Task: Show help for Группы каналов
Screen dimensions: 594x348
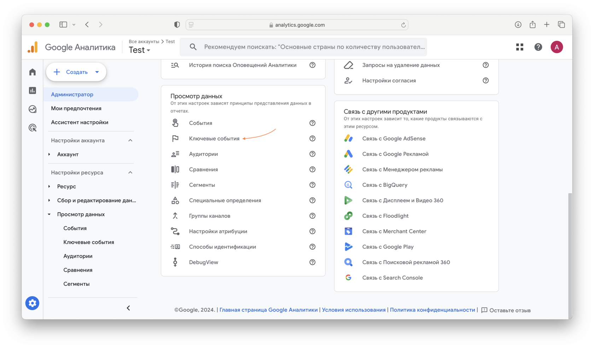Action: (312, 216)
